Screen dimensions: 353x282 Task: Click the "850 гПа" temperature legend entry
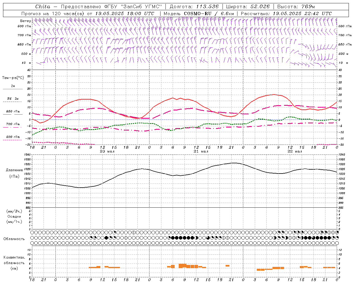coord(13,112)
